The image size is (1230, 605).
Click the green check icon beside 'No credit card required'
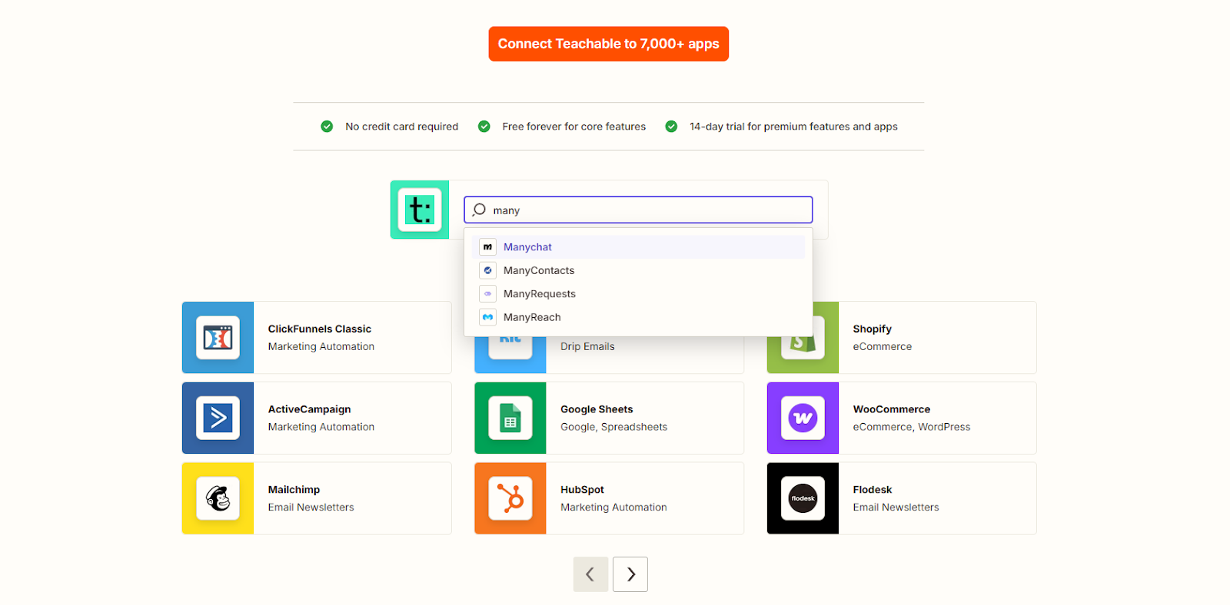pyautogui.click(x=327, y=127)
